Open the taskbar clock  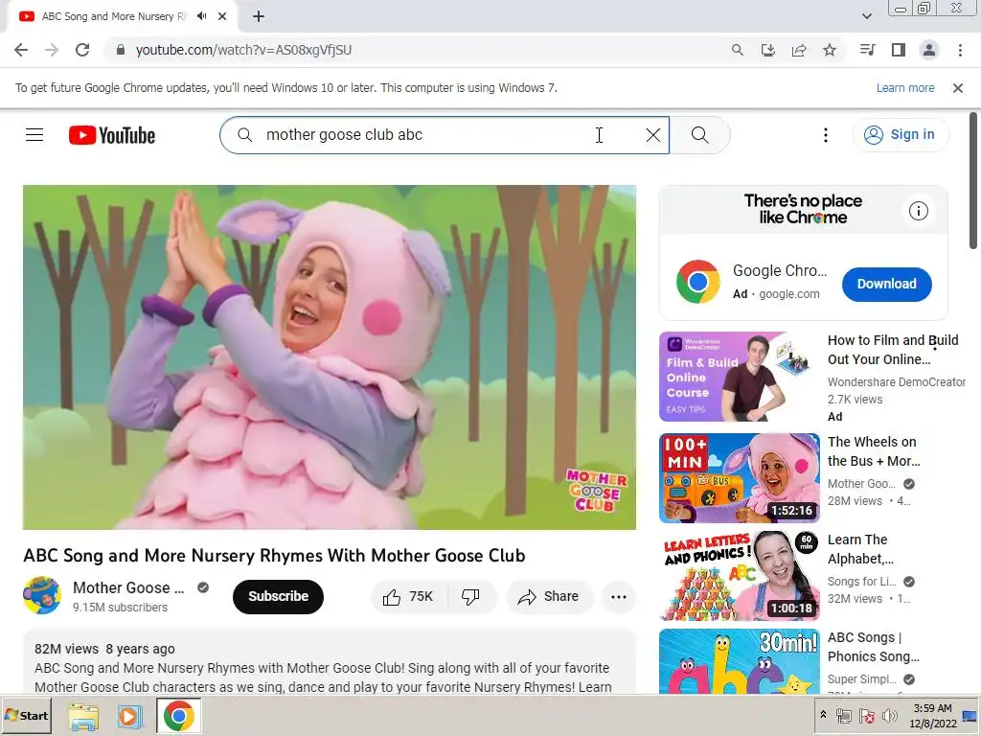click(933, 715)
